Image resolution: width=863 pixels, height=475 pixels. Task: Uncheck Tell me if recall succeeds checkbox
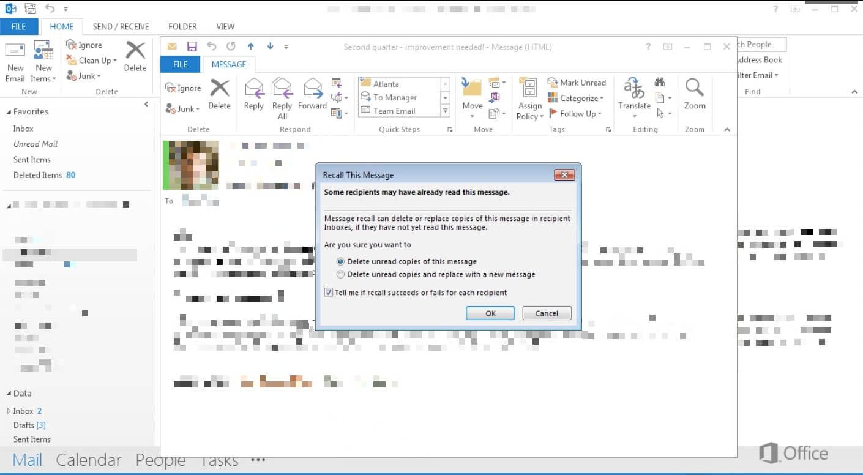[x=329, y=292]
